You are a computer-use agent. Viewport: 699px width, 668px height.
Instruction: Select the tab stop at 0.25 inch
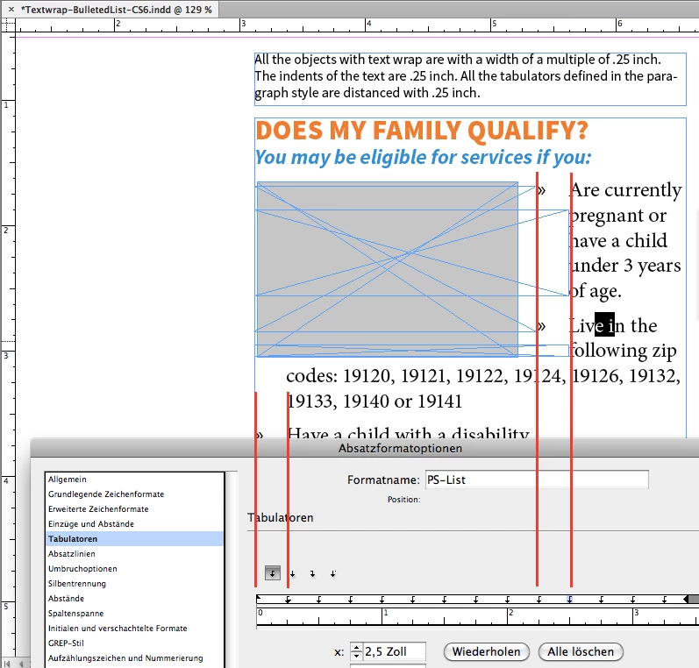point(288,600)
